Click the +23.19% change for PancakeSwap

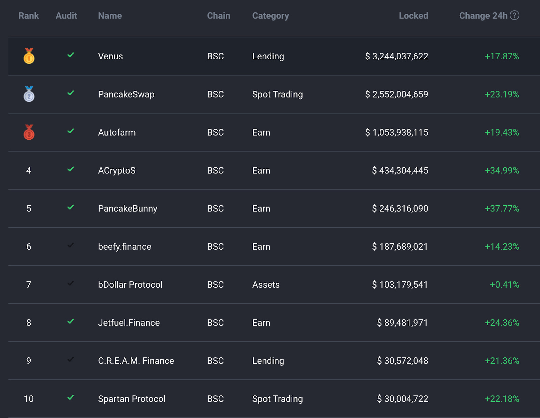point(502,94)
